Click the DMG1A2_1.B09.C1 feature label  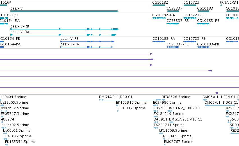pyautogui.click(x=184, y=108)
